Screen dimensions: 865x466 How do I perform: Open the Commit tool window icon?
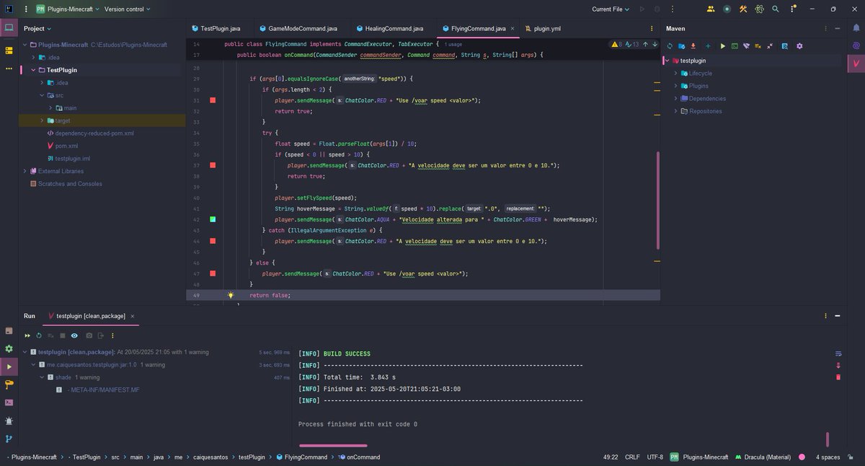(9, 50)
